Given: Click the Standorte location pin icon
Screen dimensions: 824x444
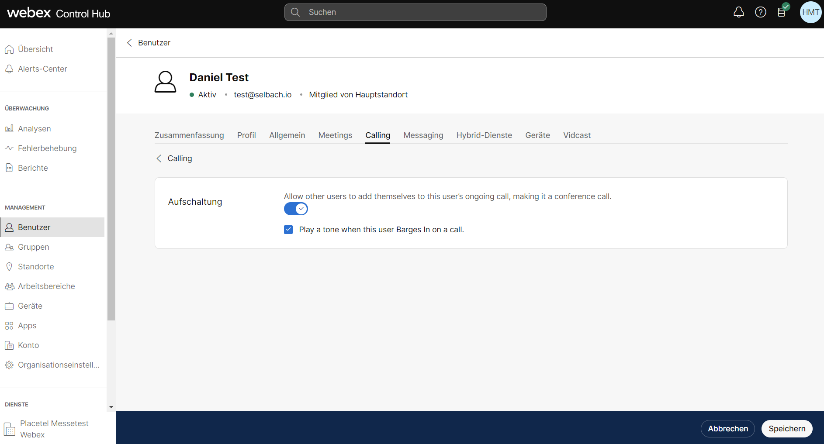Looking at the screenshot, I should [x=9, y=267].
